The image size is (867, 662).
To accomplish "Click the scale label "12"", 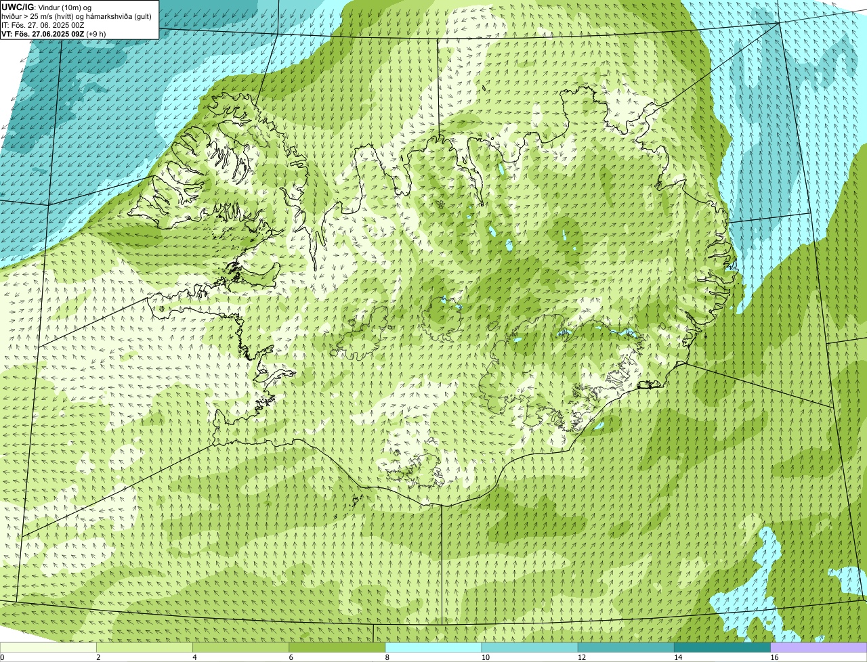I will (x=581, y=657).
